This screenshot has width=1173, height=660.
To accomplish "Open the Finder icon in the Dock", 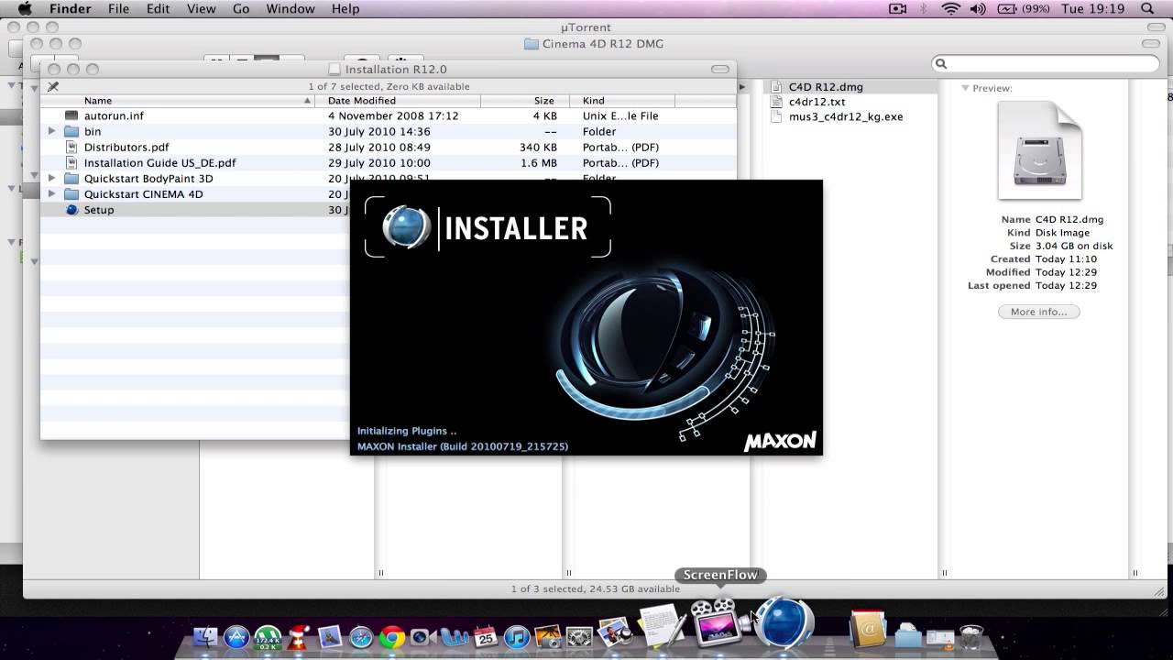I will click(206, 637).
